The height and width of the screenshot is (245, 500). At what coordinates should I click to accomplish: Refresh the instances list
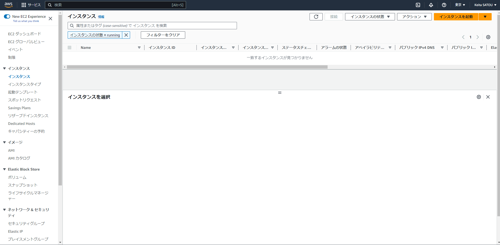pyautogui.click(x=316, y=17)
